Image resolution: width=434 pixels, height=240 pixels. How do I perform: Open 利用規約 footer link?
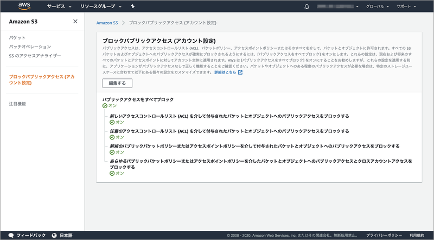tap(417, 235)
